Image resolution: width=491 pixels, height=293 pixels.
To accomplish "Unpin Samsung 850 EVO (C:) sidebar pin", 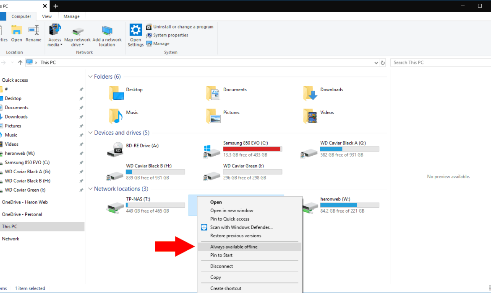I will [81, 162].
